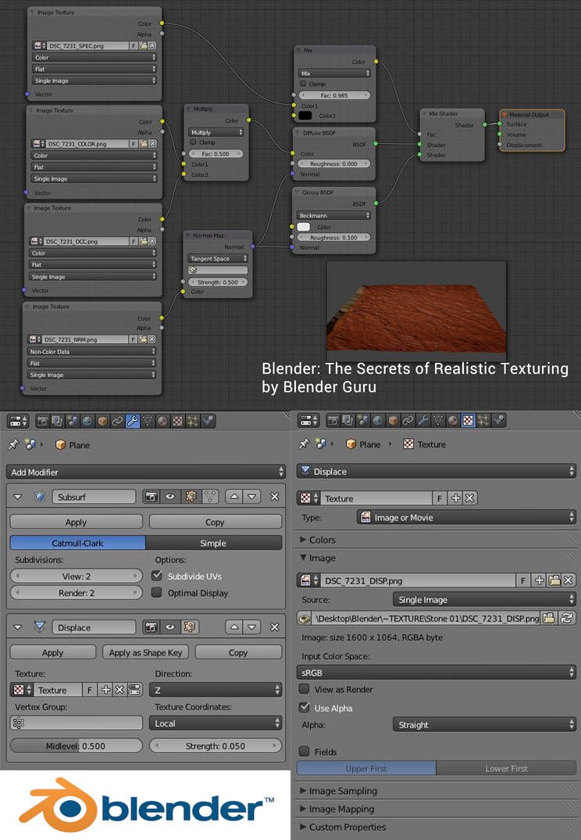Open Render camera tab in left properties header
The width and height of the screenshot is (581, 840).
pos(43,421)
